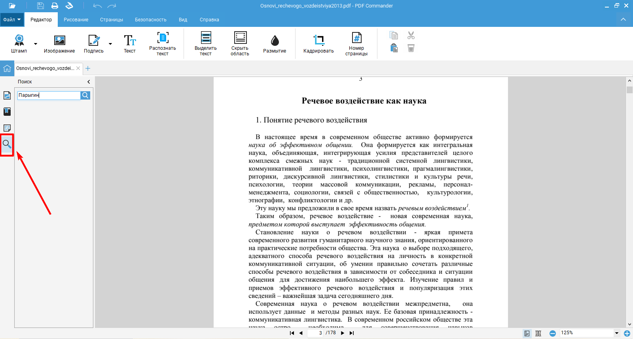Open the page thumbnails sidebar panel
The image size is (633, 339).
coord(7,95)
